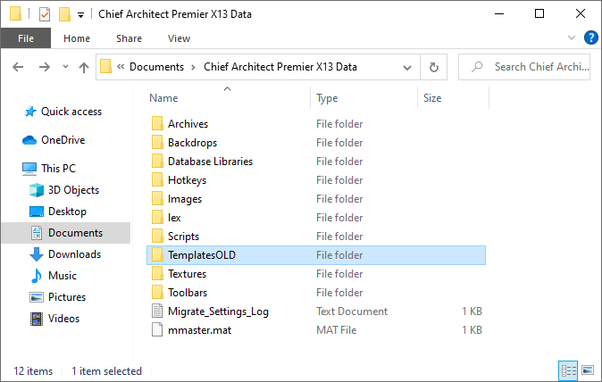This screenshot has width=602, height=382.
Task: Open the recent locations dropdown arrow
Action: coord(66,67)
